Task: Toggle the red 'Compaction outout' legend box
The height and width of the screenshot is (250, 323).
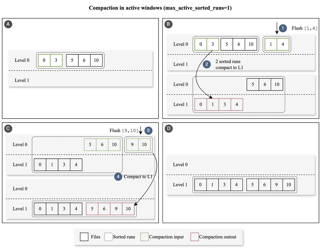Action: (194, 237)
